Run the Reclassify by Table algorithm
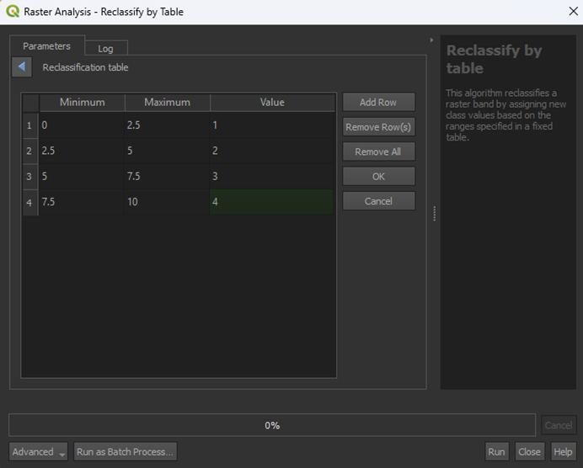This screenshot has width=583, height=468. tap(496, 452)
